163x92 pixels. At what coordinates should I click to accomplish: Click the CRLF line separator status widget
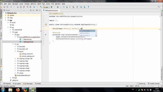[132, 86]
